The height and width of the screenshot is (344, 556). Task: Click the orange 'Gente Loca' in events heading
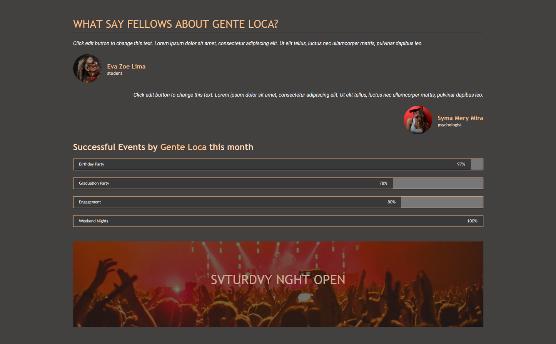[x=183, y=147]
